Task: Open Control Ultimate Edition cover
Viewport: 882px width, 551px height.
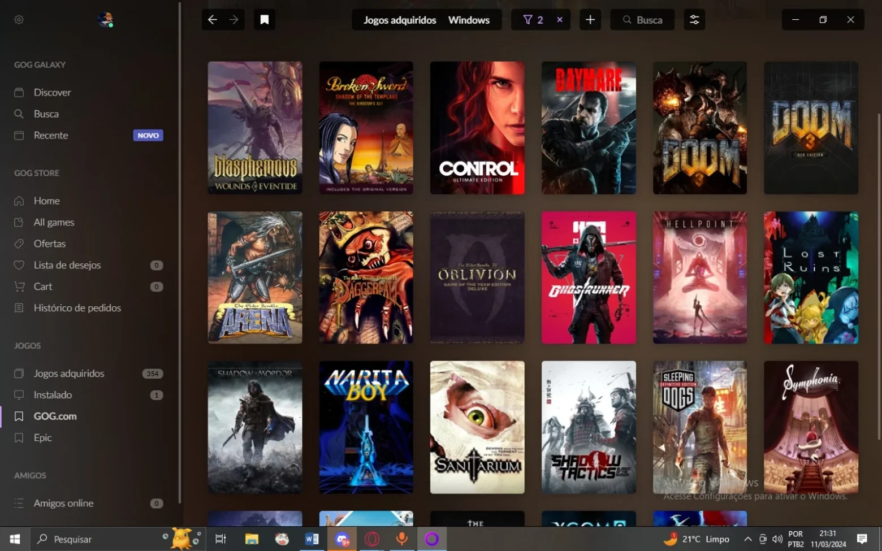Action: [x=477, y=128]
